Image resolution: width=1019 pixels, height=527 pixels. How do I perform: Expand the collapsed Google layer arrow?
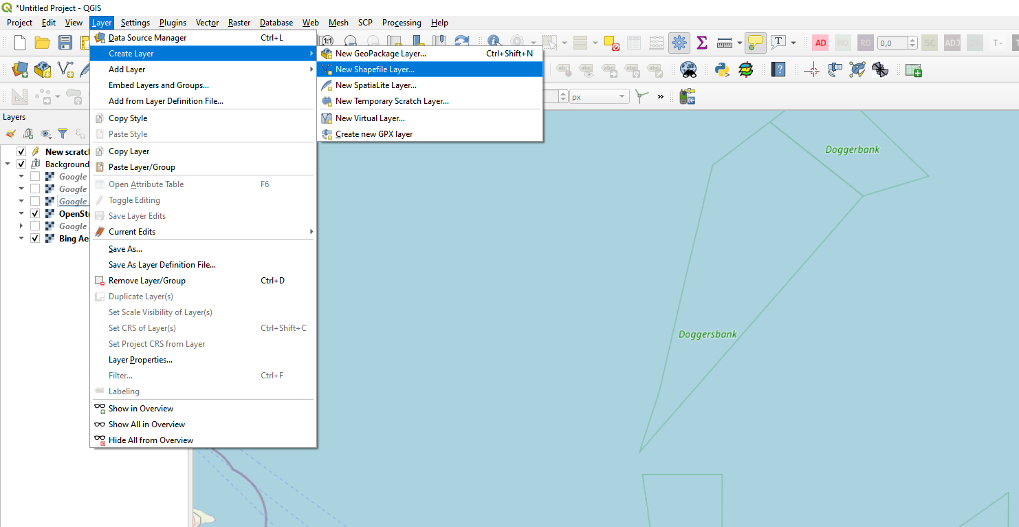pos(21,226)
